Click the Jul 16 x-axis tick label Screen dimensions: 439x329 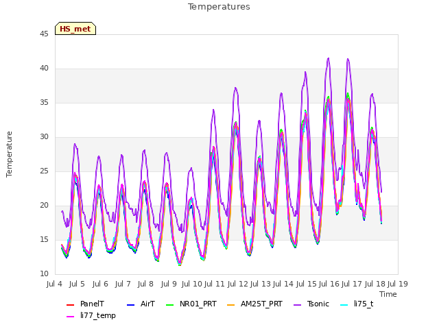pos(329,284)
